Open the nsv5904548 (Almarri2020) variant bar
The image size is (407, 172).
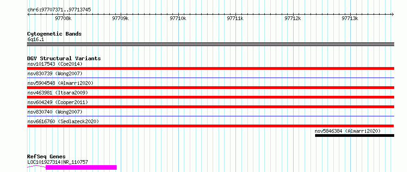click(x=210, y=88)
